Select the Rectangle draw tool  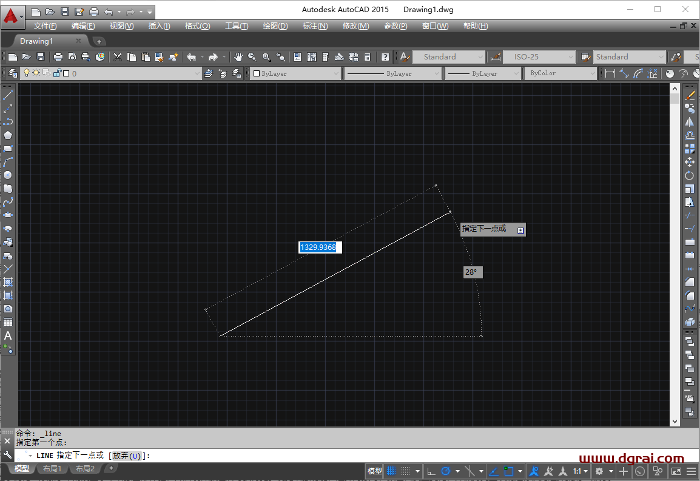pos(8,148)
